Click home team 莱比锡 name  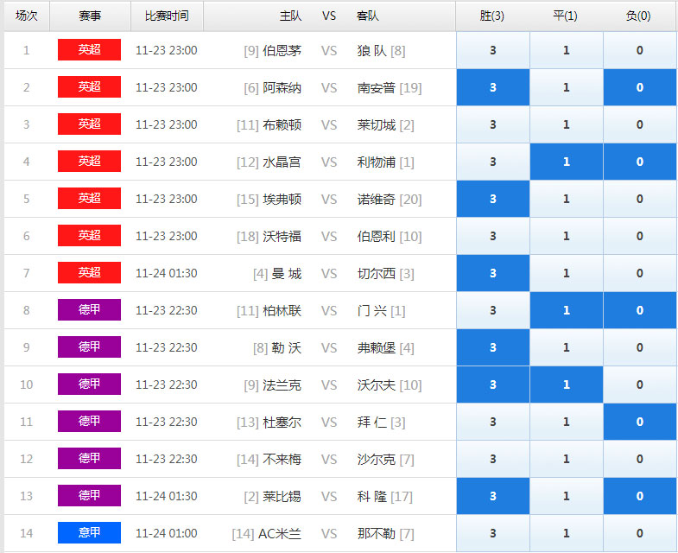point(282,497)
